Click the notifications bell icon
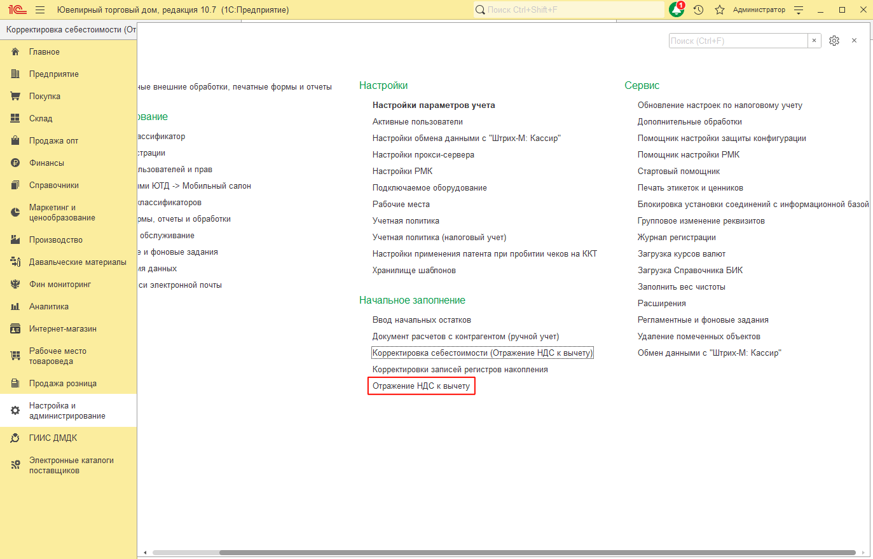873x559 pixels. point(677,10)
